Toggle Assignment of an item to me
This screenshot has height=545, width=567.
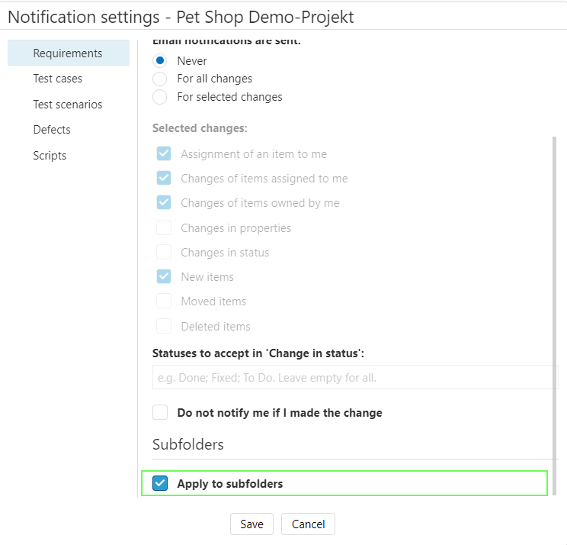pyautogui.click(x=164, y=154)
